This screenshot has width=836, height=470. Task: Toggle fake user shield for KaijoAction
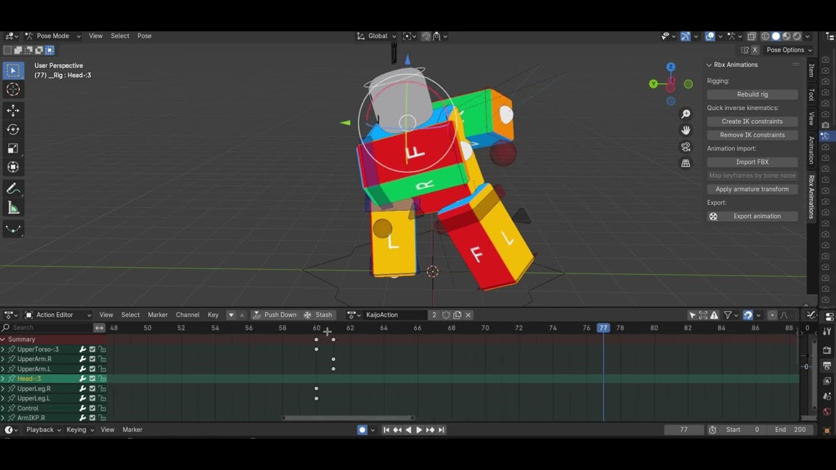click(x=446, y=315)
